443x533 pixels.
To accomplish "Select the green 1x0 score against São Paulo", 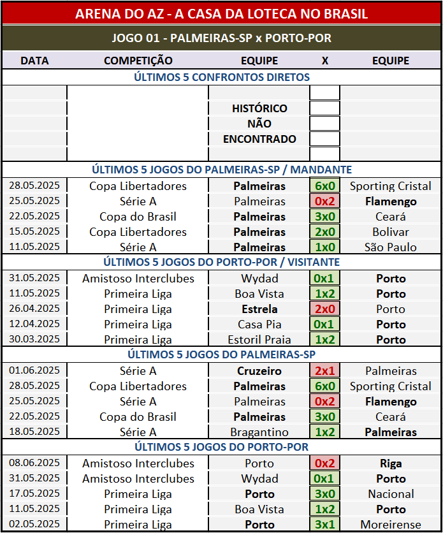I will point(324,247).
